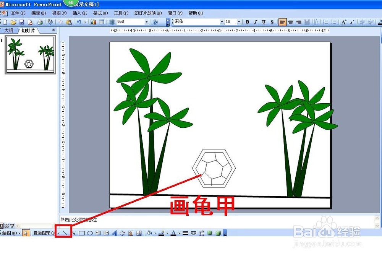Screen dimensions: 382x257
Task: Toggle Align Left button
Action: click(x=282, y=22)
